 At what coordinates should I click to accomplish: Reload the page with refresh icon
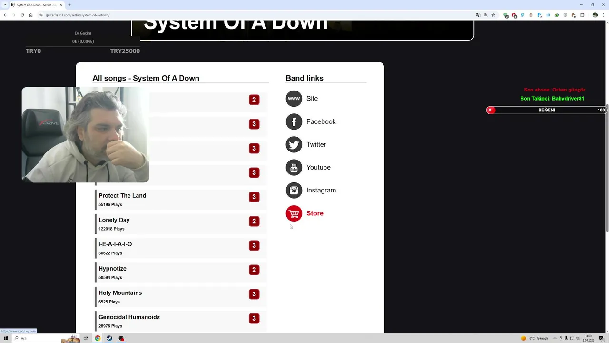[x=22, y=15]
